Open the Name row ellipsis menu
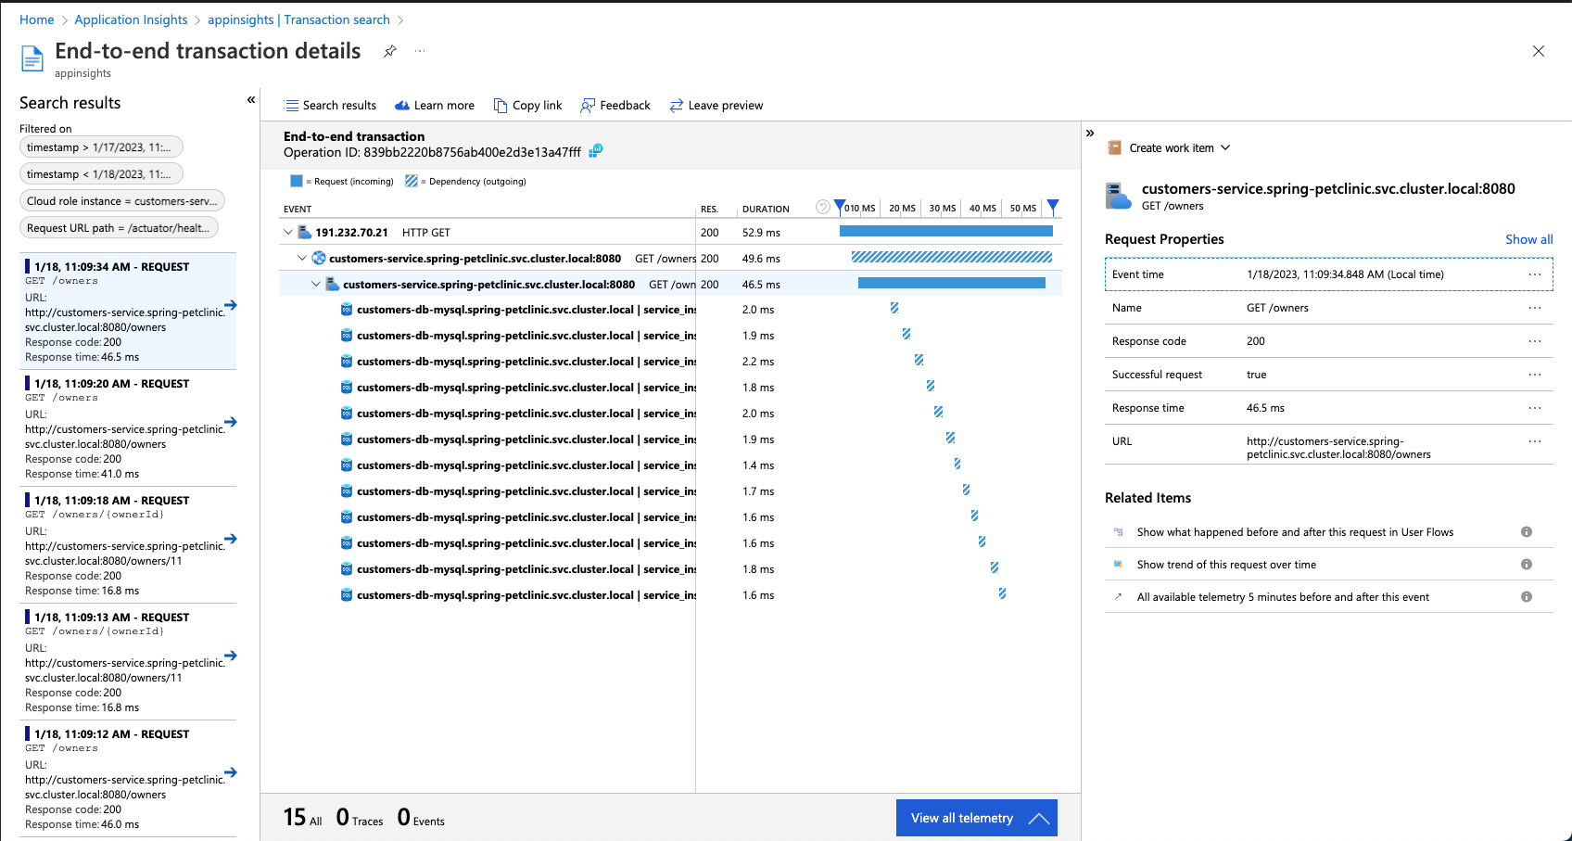 pos(1535,308)
